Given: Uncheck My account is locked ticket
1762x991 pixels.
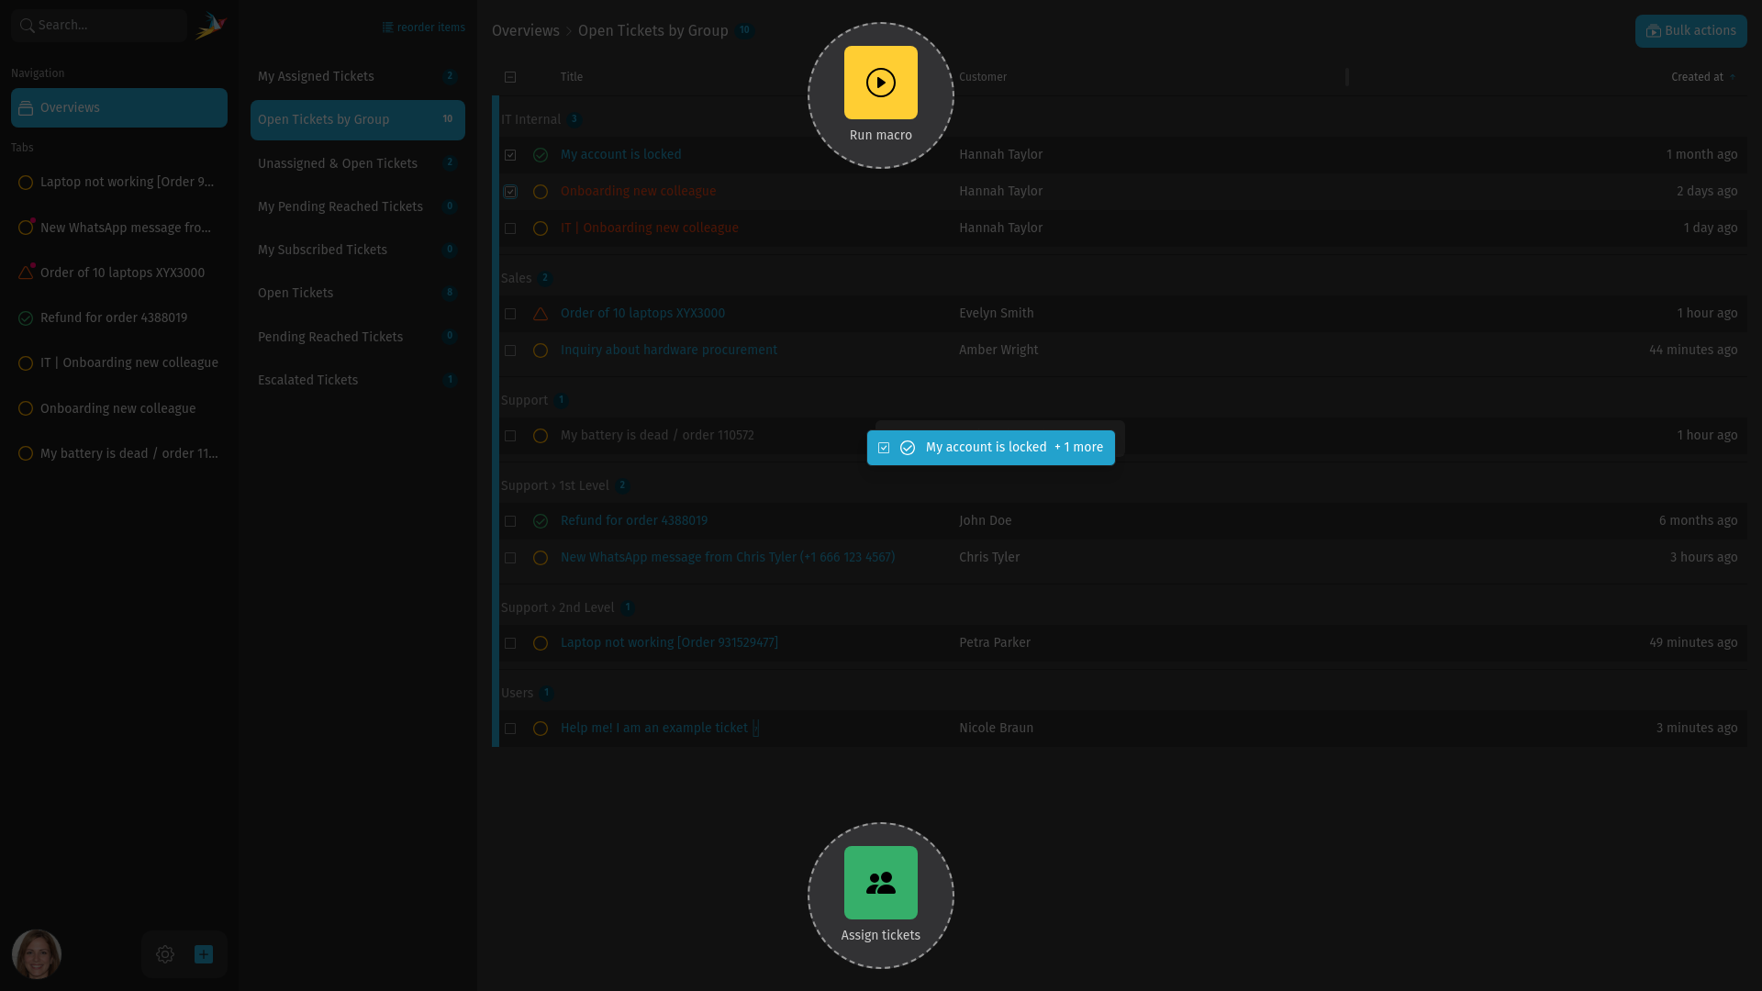Looking at the screenshot, I should 510,155.
